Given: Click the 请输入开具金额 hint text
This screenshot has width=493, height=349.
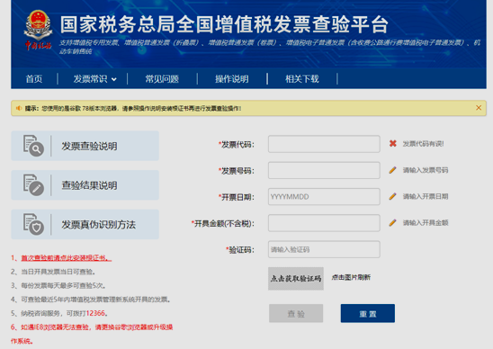Looking at the screenshot, I should [426, 223].
